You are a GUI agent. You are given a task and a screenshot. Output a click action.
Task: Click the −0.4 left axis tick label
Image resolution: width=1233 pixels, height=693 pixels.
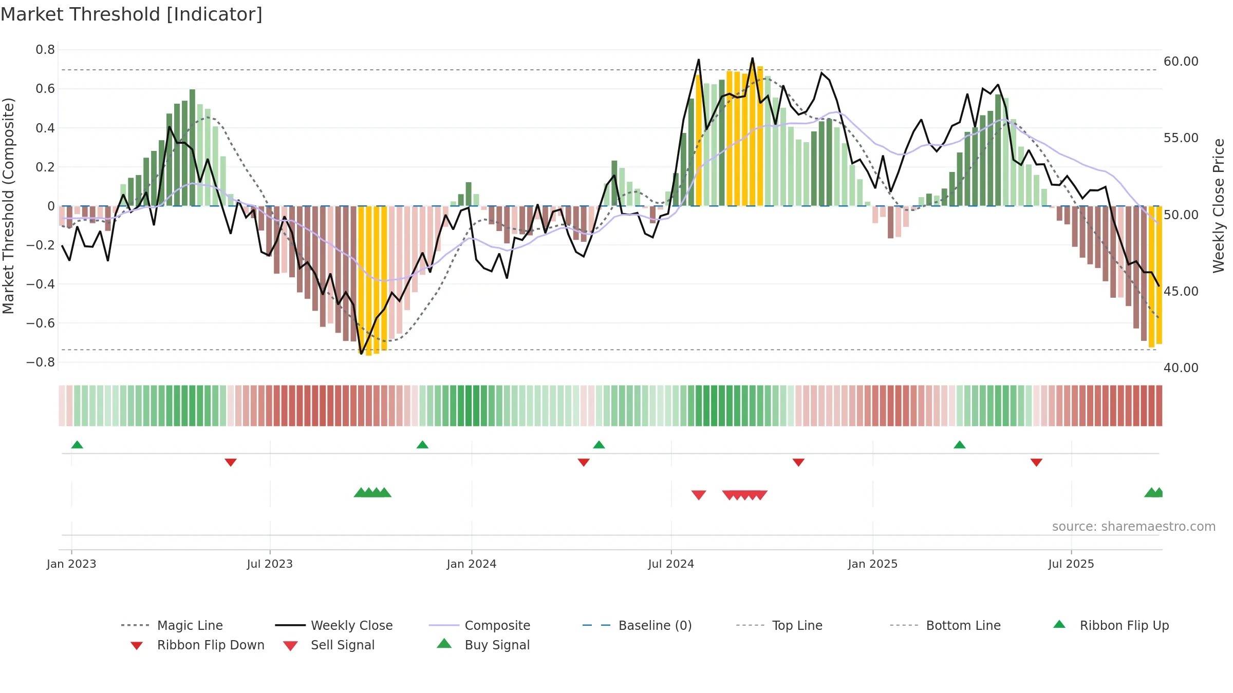(x=41, y=284)
